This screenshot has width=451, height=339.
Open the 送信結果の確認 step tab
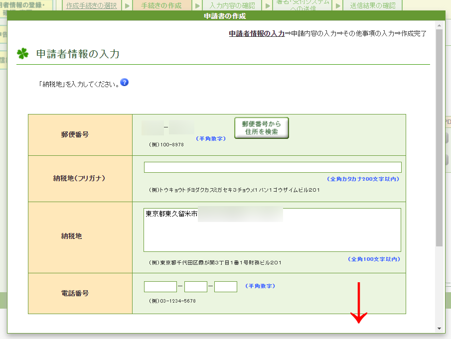click(x=373, y=6)
